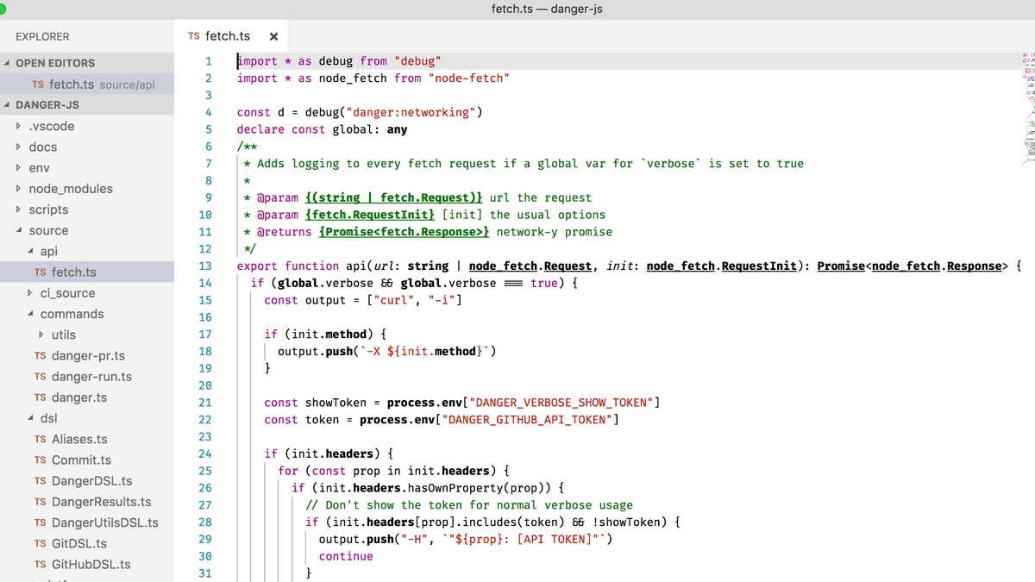Click the EXPLORER panel title
This screenshot has height=582, width=1035.
[42, 36]
